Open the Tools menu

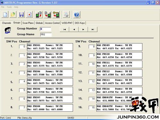(9, 7)
